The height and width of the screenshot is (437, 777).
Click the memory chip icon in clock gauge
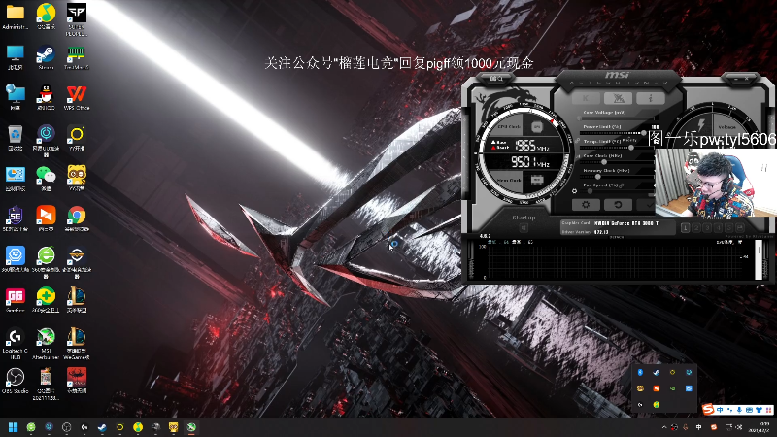click(x=537, y=180)
